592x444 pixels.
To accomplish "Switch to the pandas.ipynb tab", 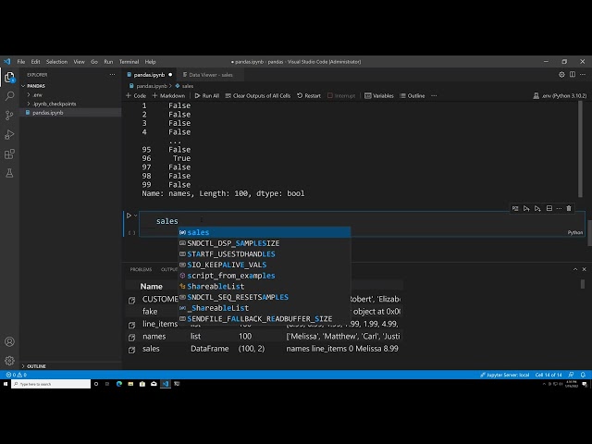I will (150, 75).
